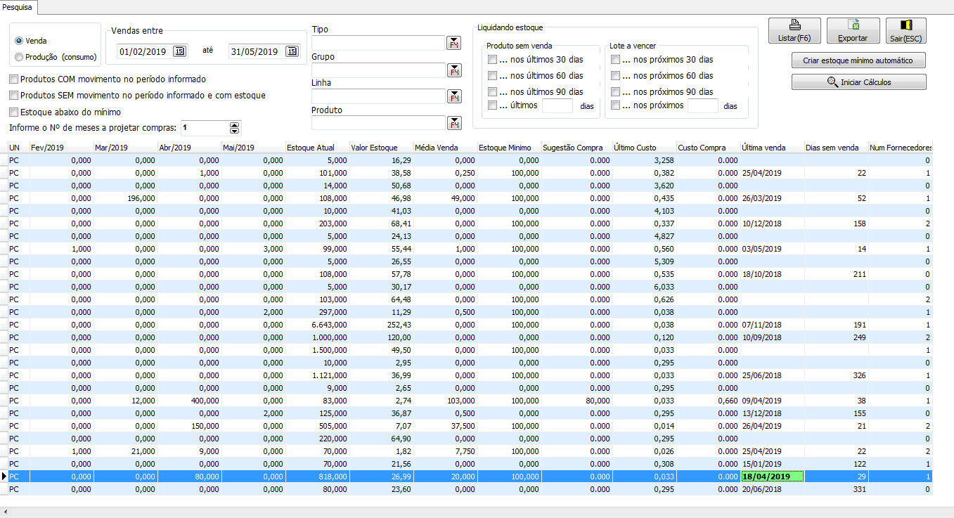Sort by Valor Estoque column header
954x518 pixels.
tap(381, 148)
